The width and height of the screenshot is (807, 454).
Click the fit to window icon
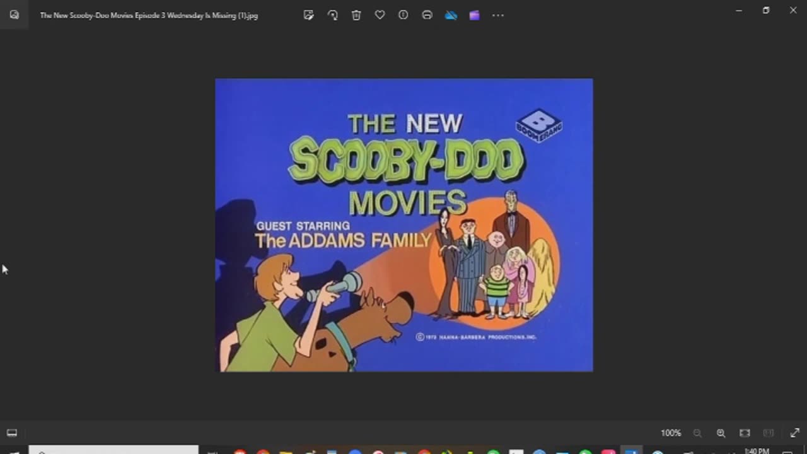(745, 433)
